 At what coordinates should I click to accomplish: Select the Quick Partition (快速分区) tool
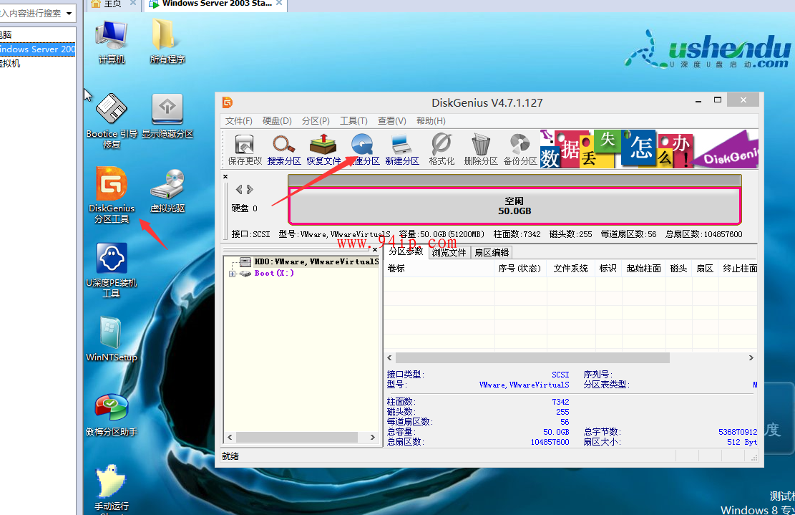coord(363,150)
